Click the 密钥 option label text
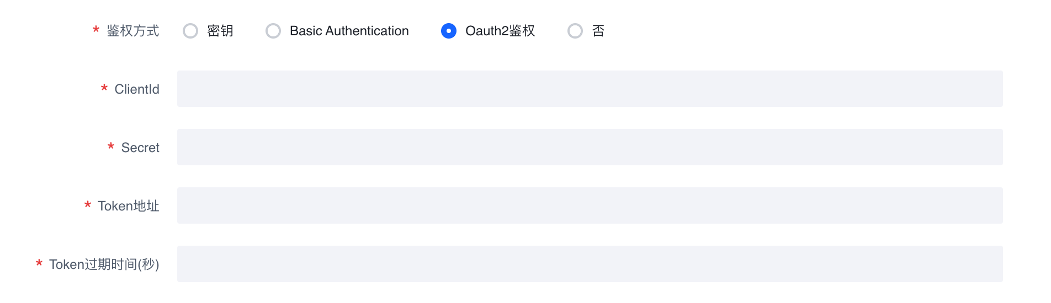 click(x=220, y=31)
